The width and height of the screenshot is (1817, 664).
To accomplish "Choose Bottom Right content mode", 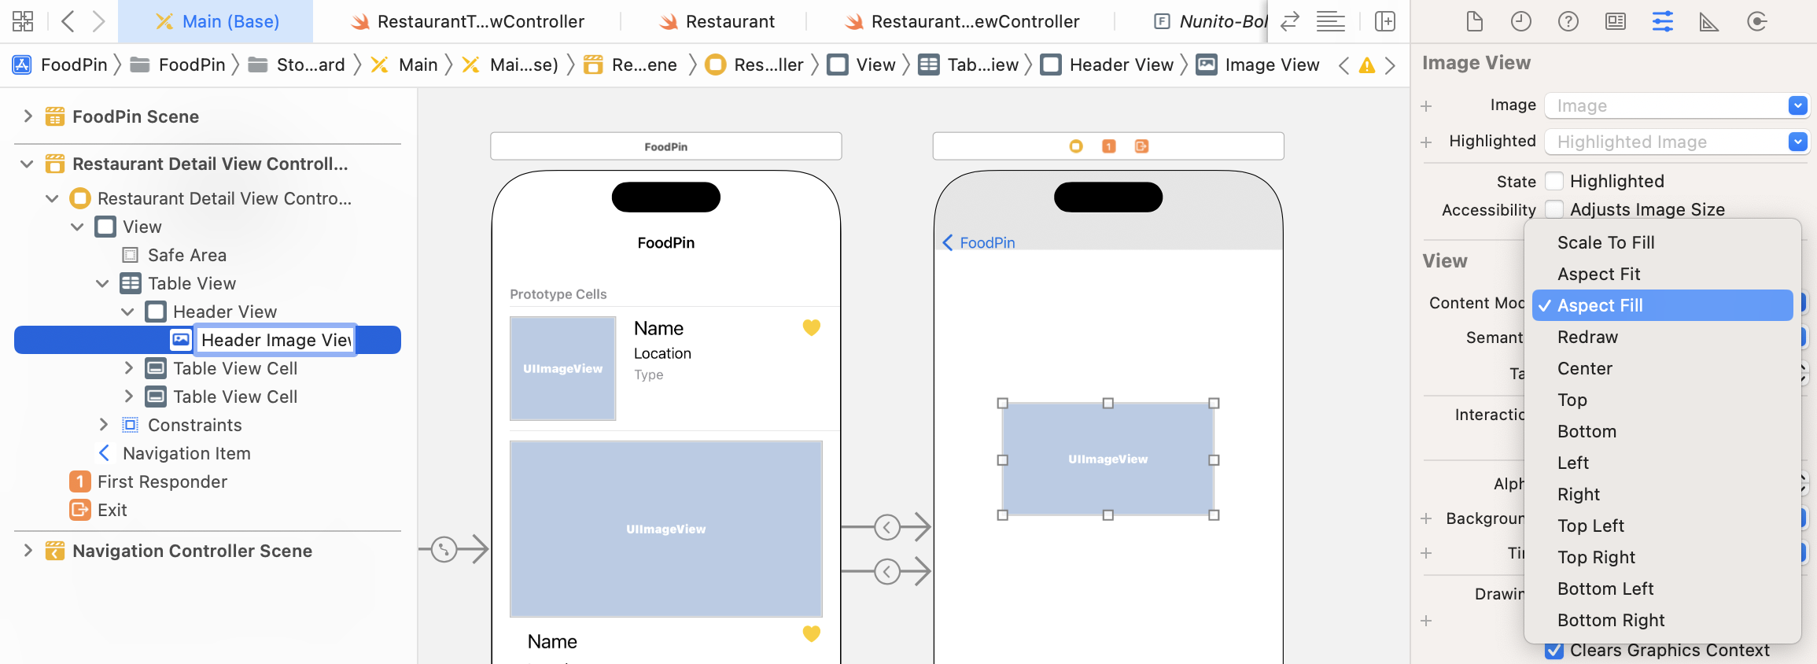I will [1663, 620].
